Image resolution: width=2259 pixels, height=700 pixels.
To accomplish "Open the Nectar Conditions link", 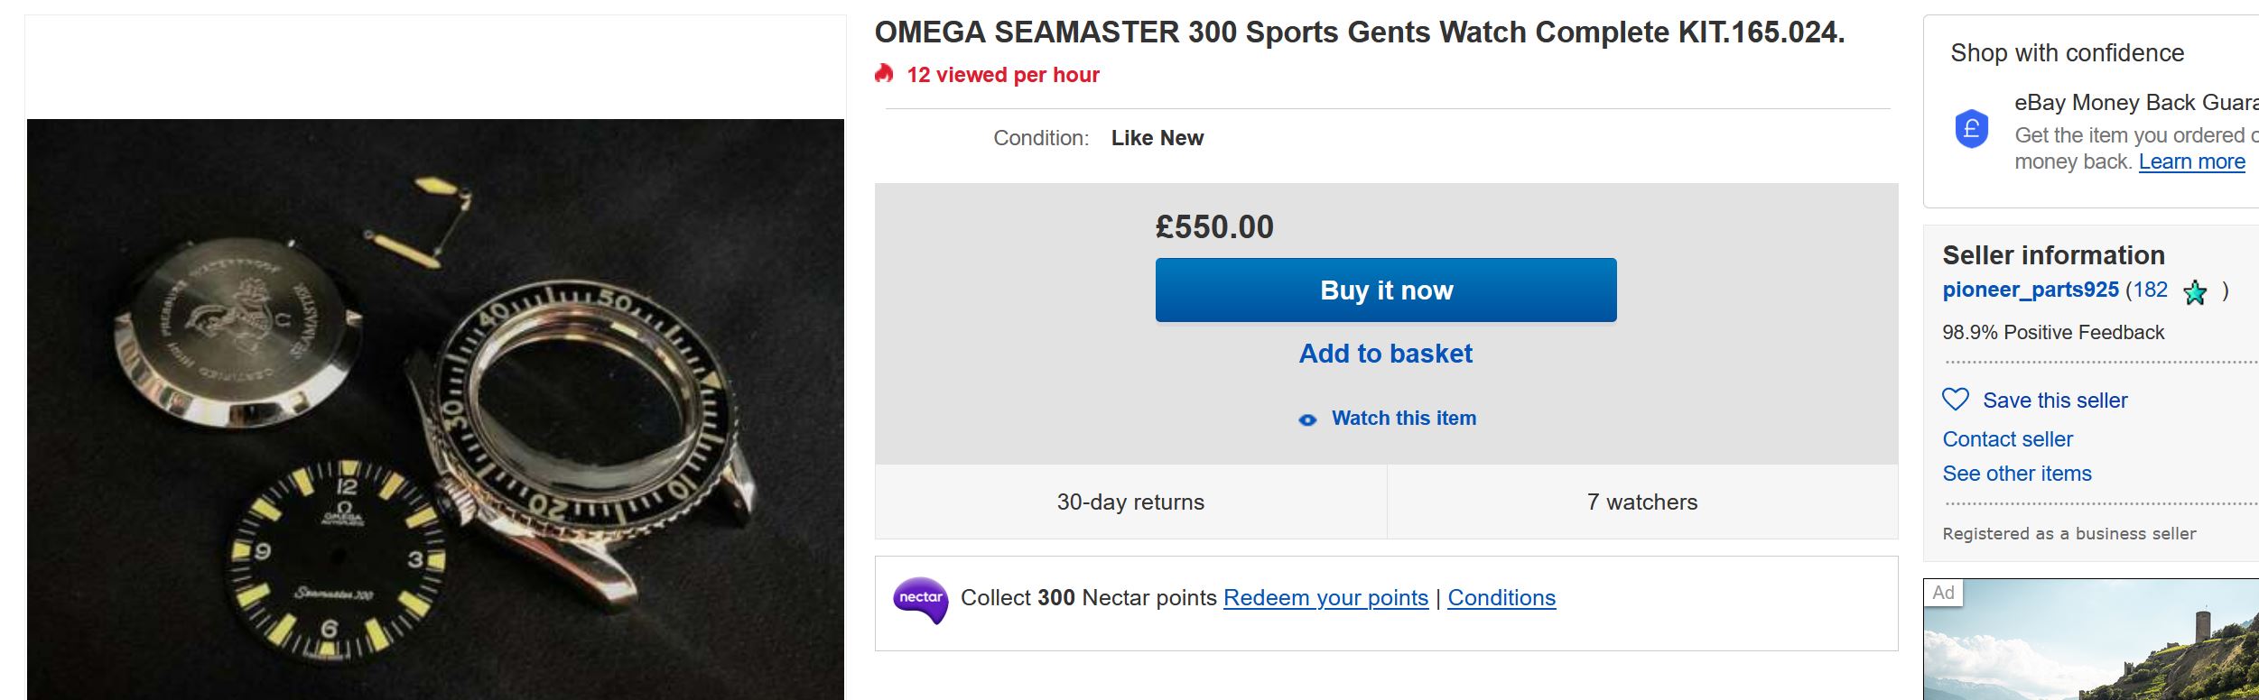I will pyautogui.click(x=1501, y=598).
